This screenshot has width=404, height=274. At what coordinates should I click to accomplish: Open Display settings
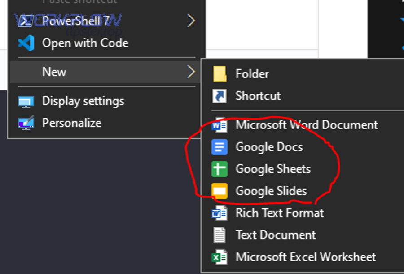coord(83,101)
